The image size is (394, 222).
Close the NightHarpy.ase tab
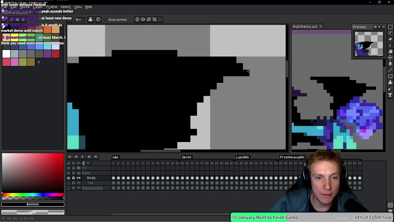pyautogui.click(x=320, y=27)
